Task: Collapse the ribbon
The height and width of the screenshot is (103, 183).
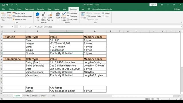Action: [x=182, y=23]
